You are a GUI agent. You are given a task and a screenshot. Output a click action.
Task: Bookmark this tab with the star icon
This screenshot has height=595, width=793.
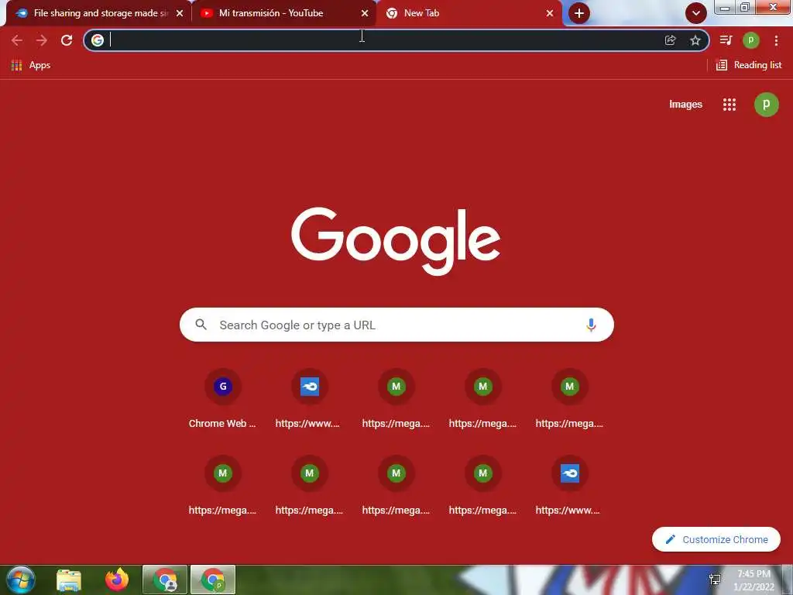click(x=695, y=40)
